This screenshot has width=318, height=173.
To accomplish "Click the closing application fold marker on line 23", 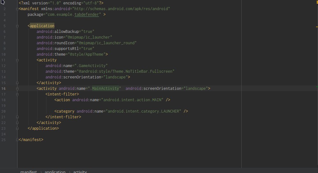I will pos(17,128).
